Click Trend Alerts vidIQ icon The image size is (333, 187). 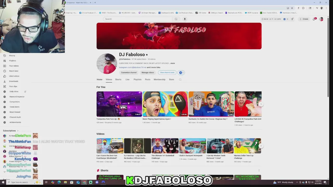click(4, 107)
